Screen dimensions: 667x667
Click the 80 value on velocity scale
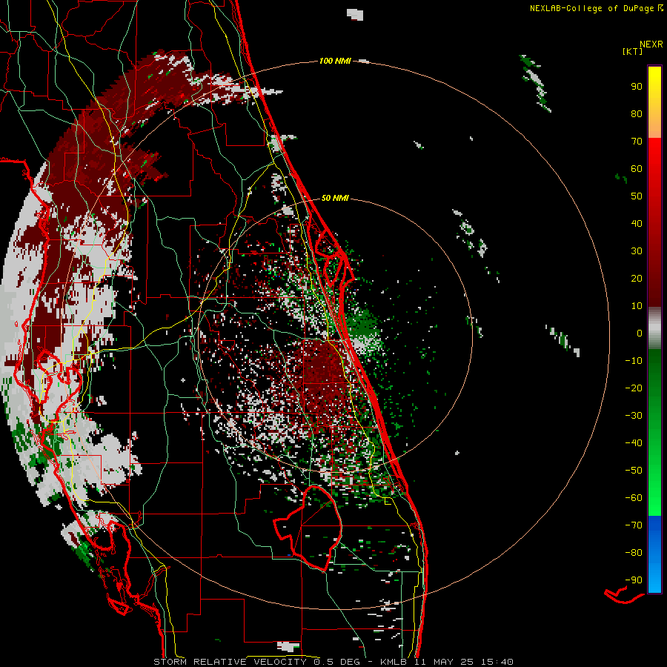pos(637,113)
